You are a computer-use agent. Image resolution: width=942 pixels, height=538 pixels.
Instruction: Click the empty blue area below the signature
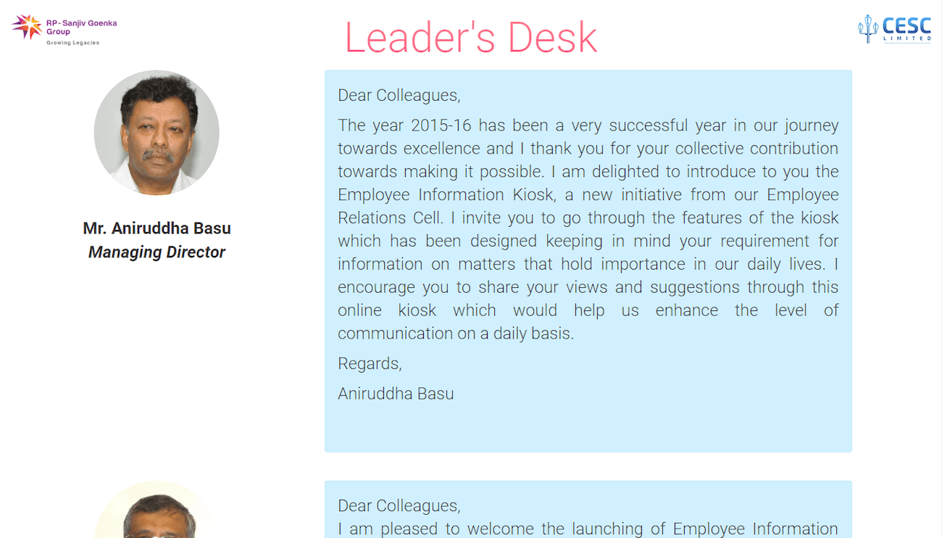(587, 428)
